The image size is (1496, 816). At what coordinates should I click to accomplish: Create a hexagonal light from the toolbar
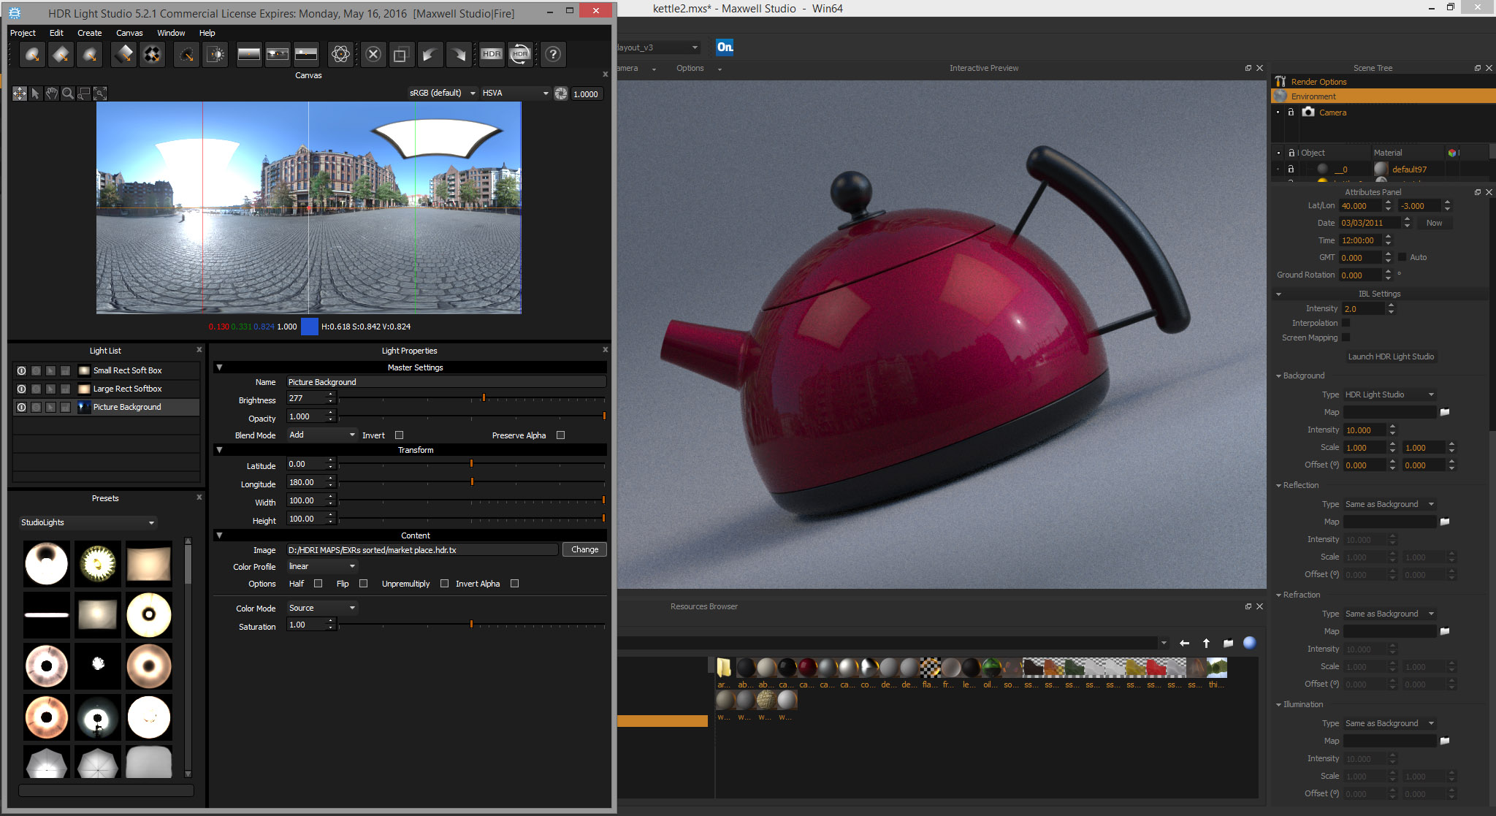coord(90,55)
